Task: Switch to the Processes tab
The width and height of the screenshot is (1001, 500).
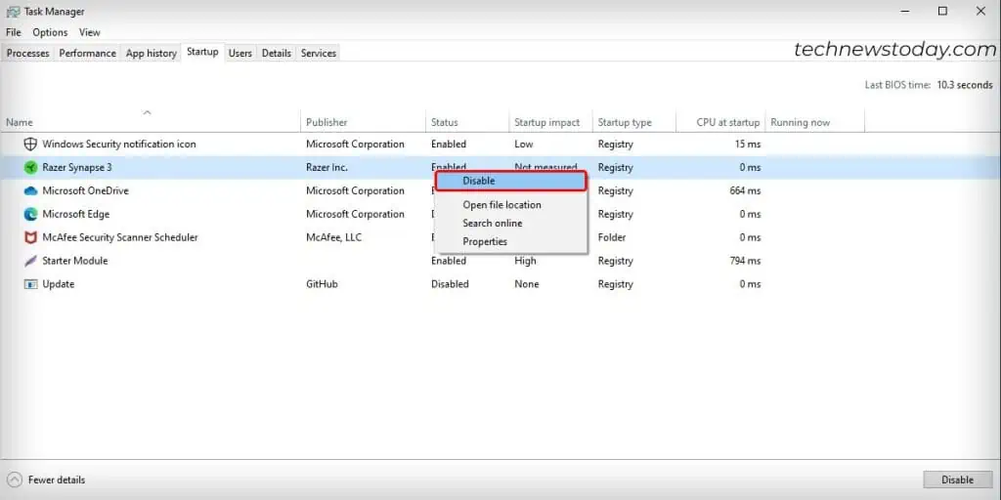Action: (x=28, y=53)
